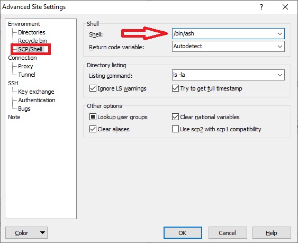The width and height of the screenshot is (298, 243).
Task: Click the question mark help icon in title bar
Action: pyautogui.click(x=261, y=7)
